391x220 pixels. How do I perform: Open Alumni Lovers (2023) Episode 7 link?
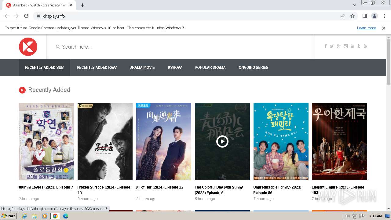point(46,187)
